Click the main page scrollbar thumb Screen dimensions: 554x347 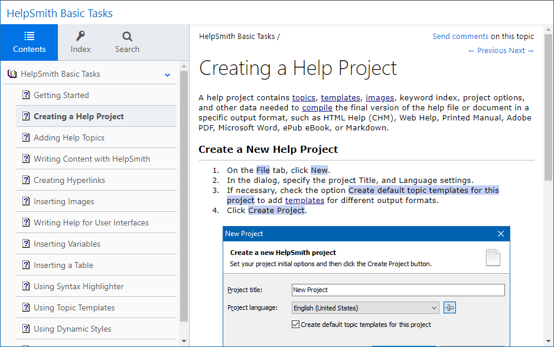coord(548,107)
